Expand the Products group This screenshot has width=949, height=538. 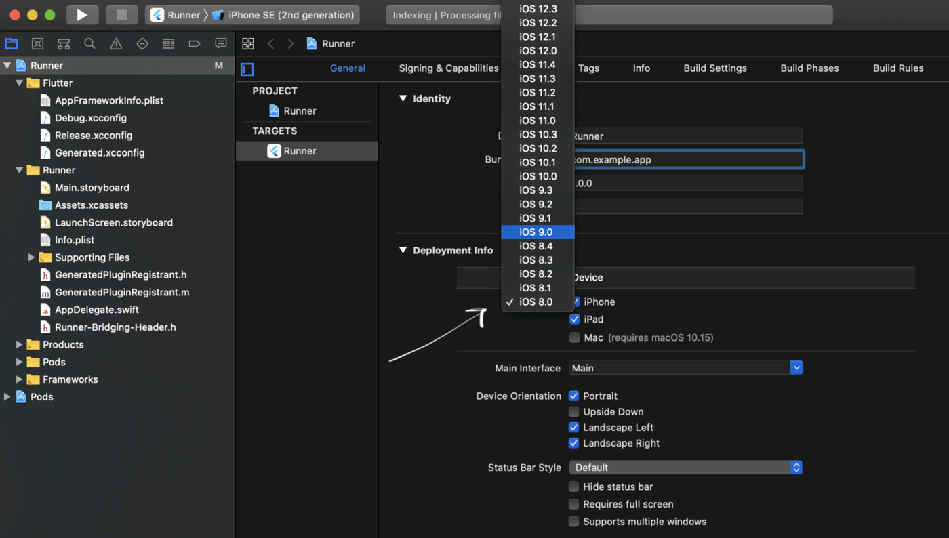[x=20, y=345]
